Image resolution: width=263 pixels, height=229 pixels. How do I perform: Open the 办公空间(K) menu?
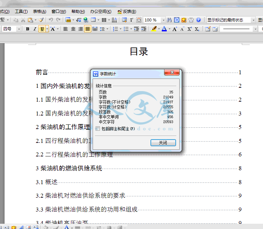(101, 11)
